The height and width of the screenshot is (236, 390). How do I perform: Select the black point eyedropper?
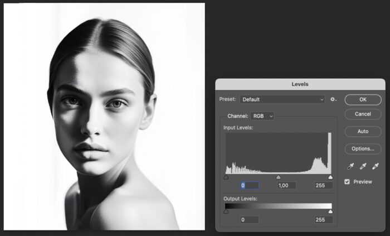(351, 166)
